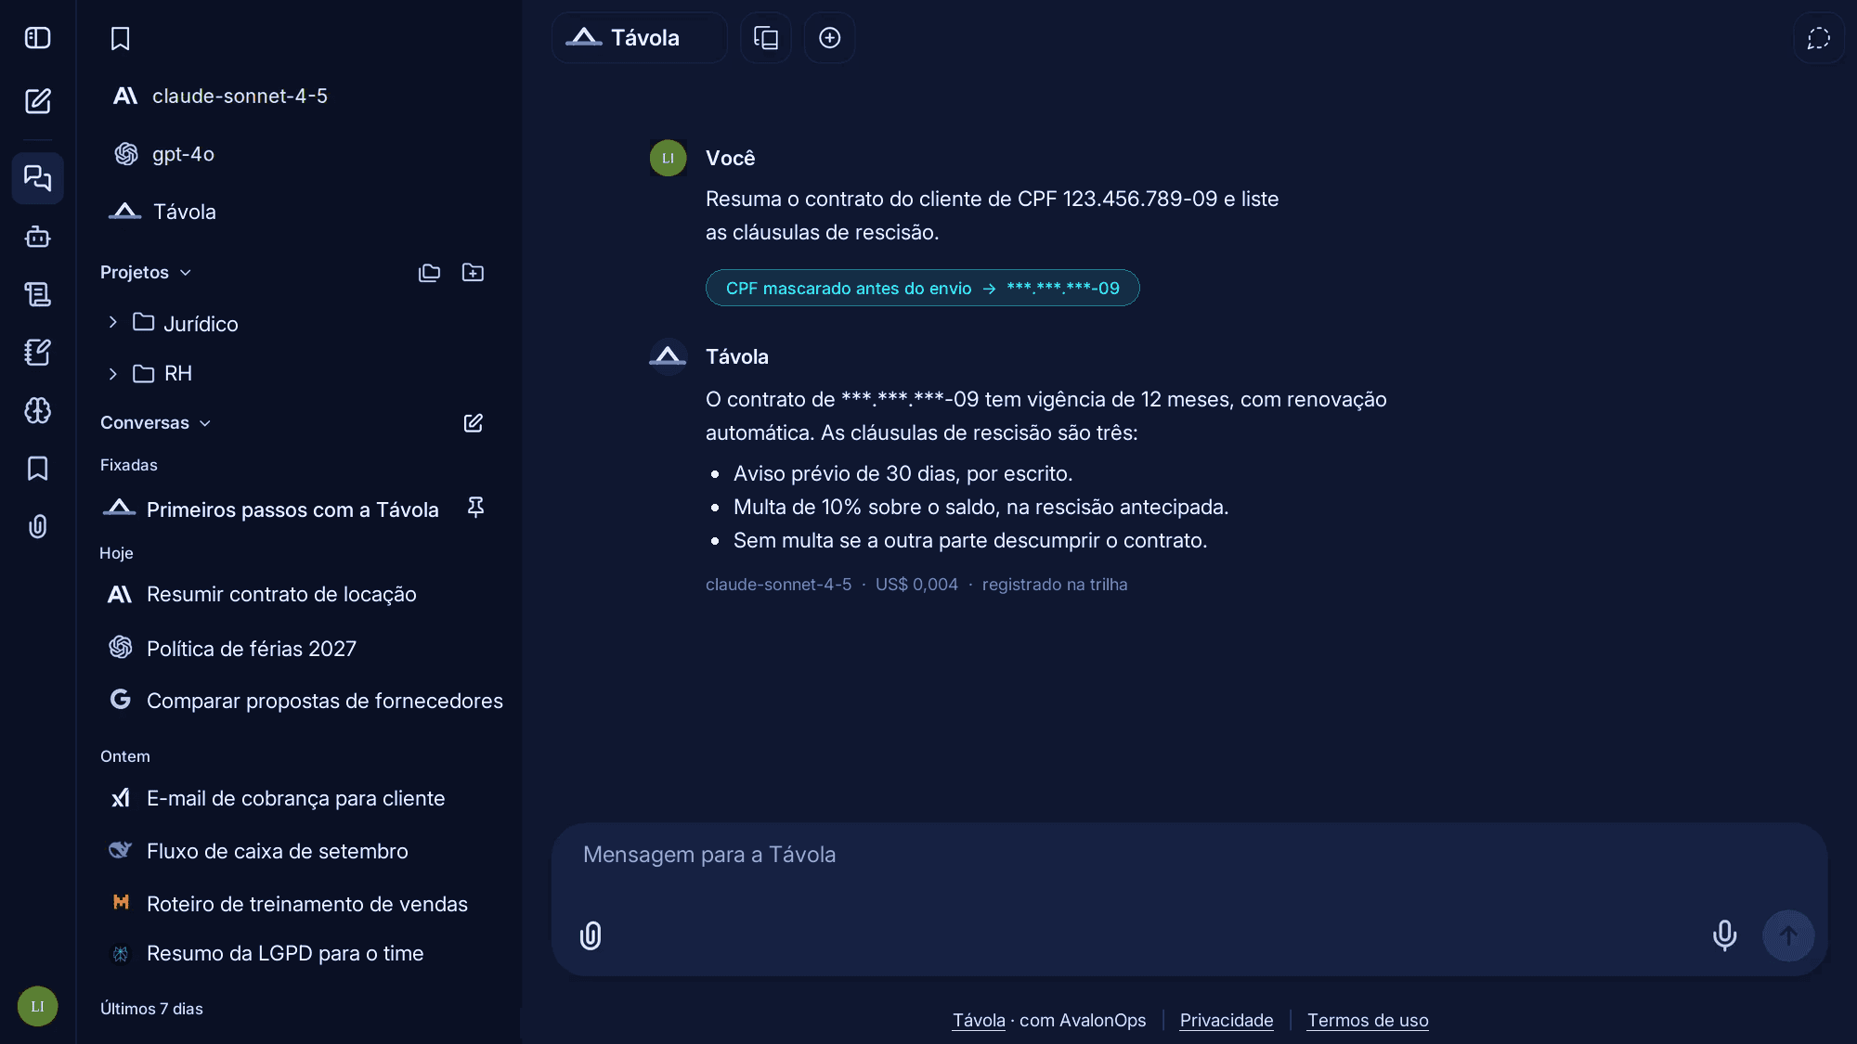1857x1044 pixels.
Task: Open the prompts scroll icon in rail
Action: click(37, 294)
